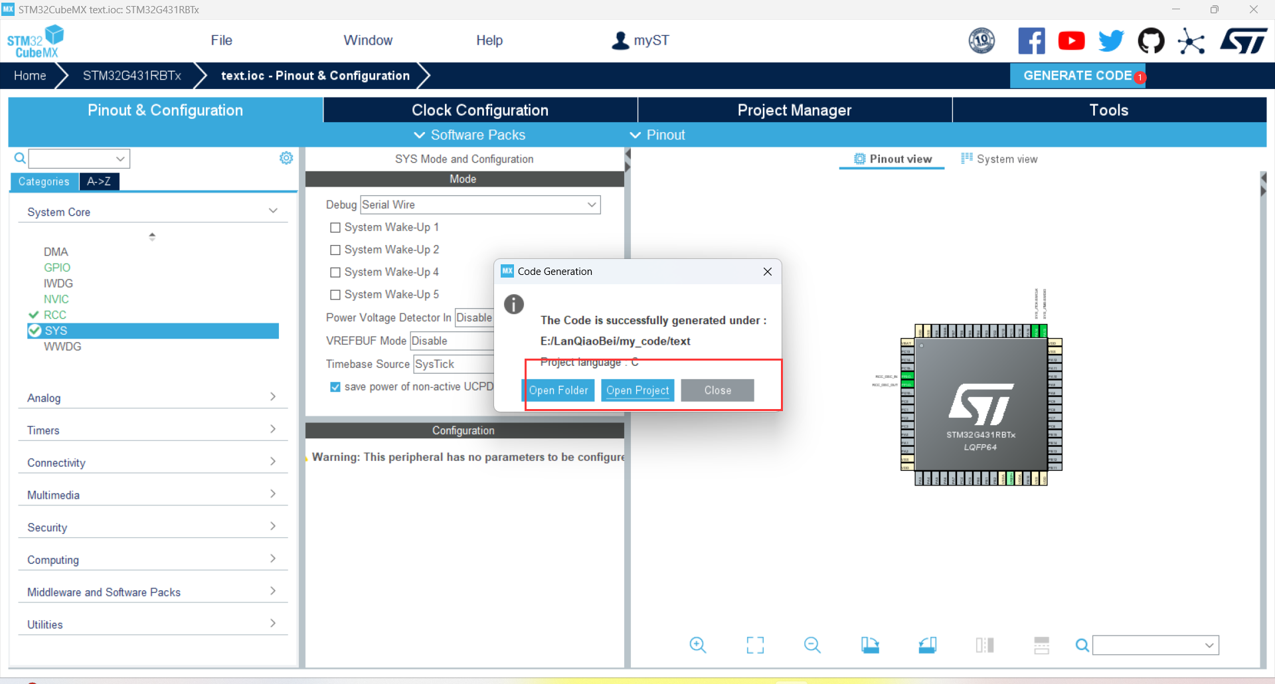
Task: Click the search magnifier in the left panel
Action: 20,158
